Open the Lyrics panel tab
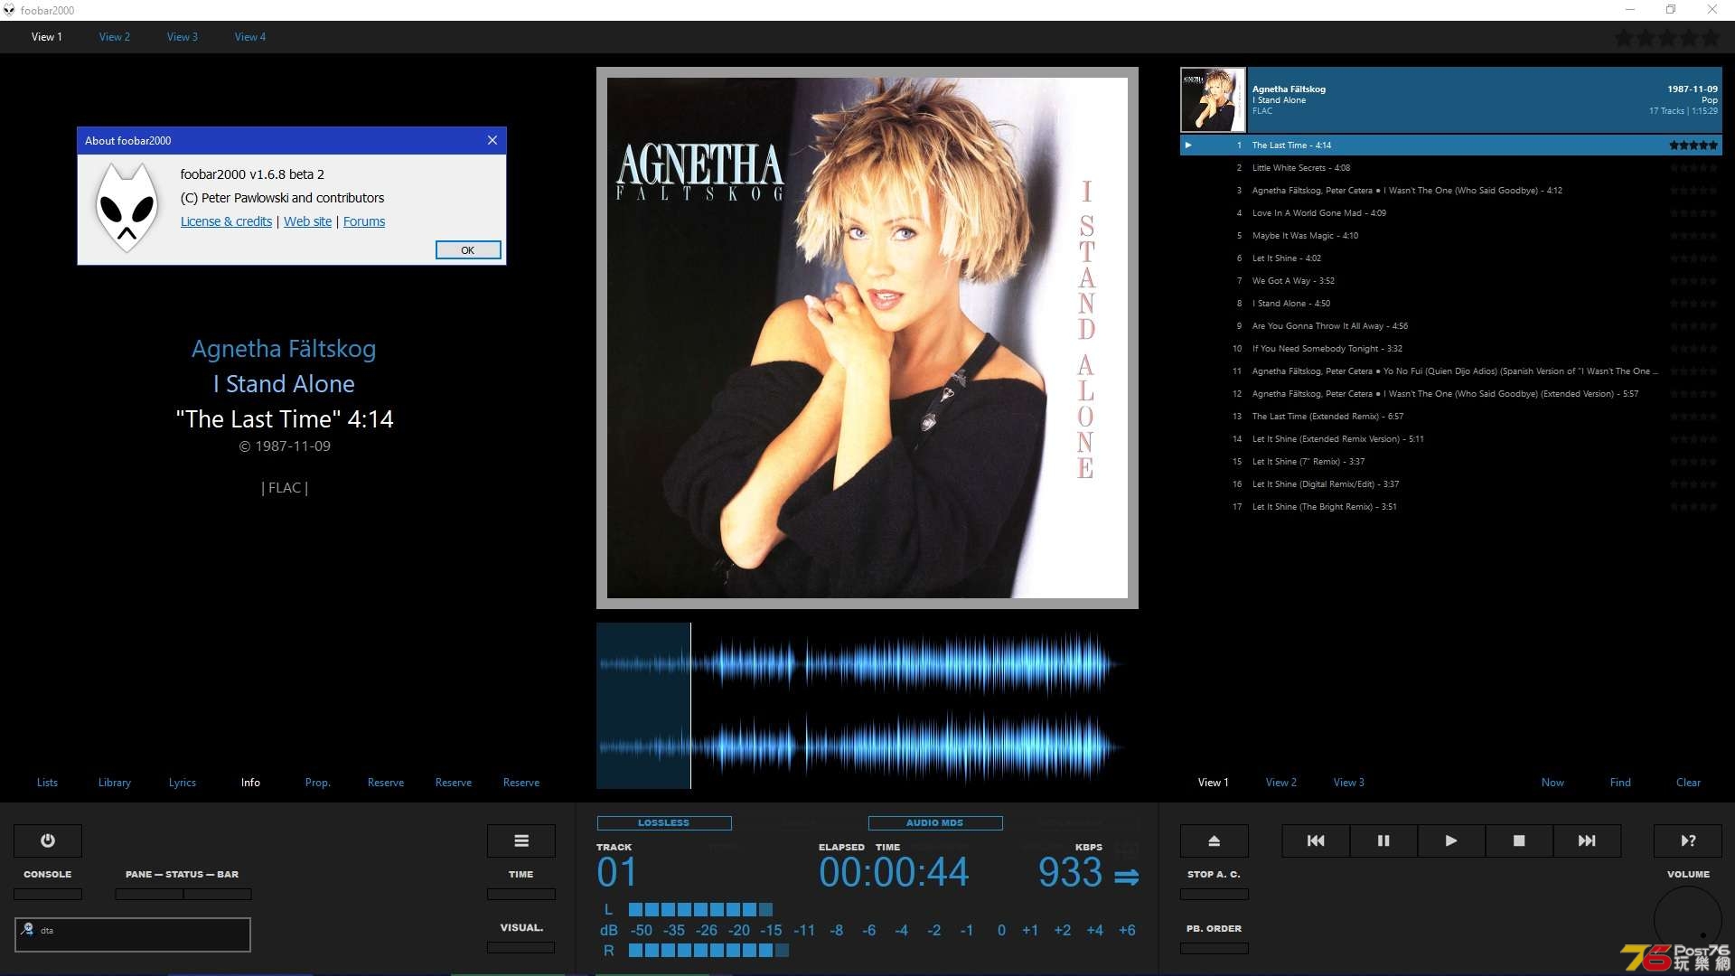 click(183, 783)
